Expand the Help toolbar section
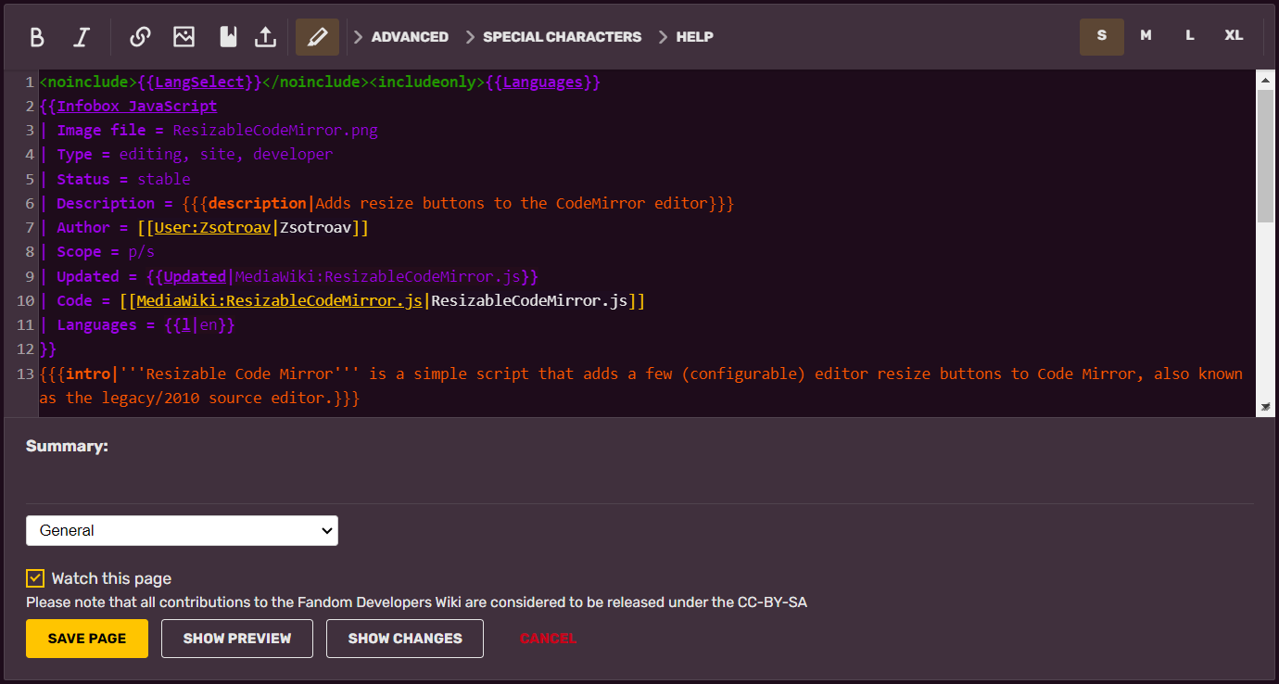 tap(686, 37)
